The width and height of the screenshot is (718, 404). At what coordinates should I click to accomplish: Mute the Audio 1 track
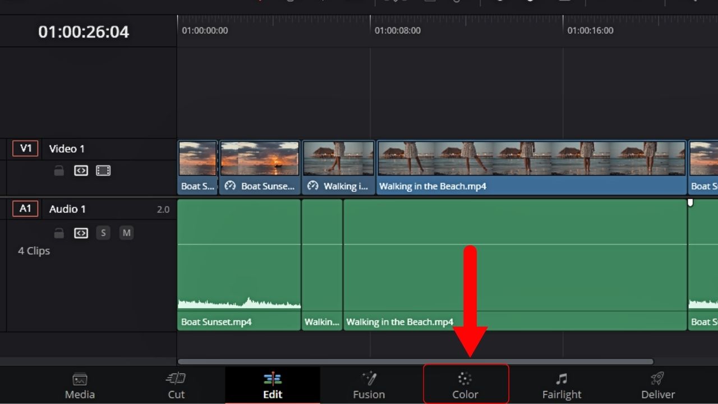(126, 233)
